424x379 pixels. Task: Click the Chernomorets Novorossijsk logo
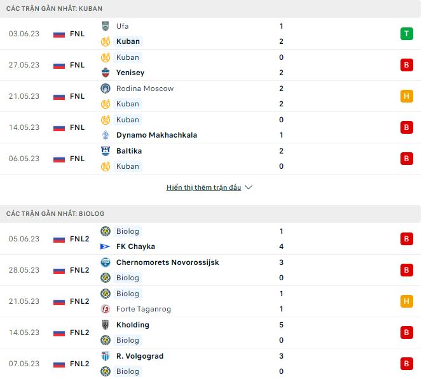(106, 262)
